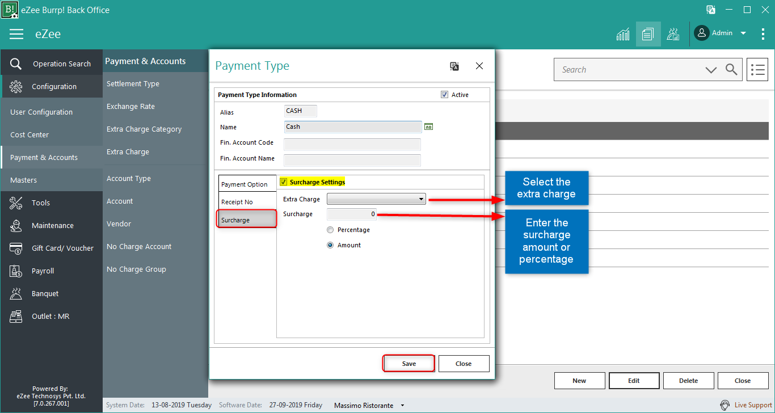Image resolution: width=775 pixels, height=413 pixels.
Task: Open the AB translate icon beside Name field
Action: pos(429,127)
